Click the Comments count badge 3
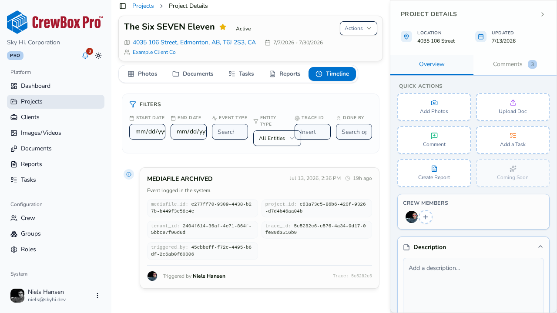Screen dimensions: 557x313 tap(532, 64)
